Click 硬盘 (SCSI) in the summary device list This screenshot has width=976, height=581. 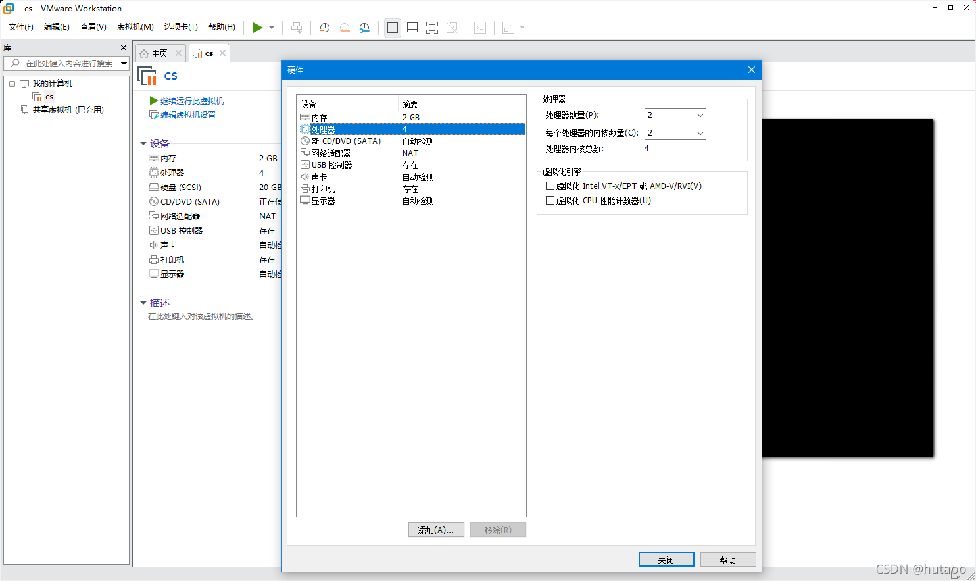(180, 188)
